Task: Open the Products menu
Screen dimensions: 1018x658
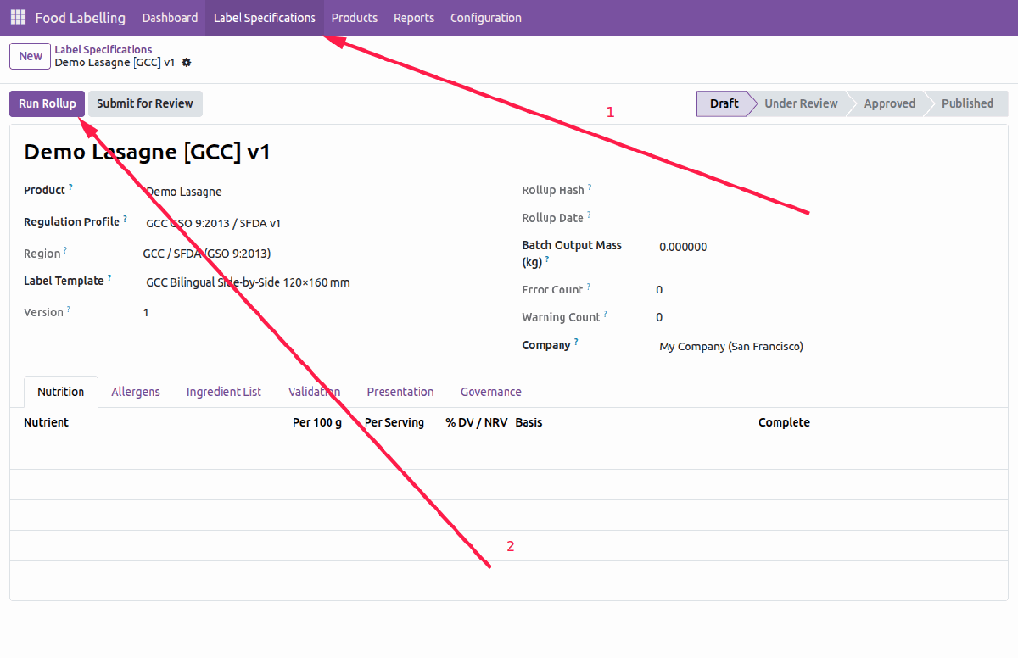Action: (x=355, y=18)
